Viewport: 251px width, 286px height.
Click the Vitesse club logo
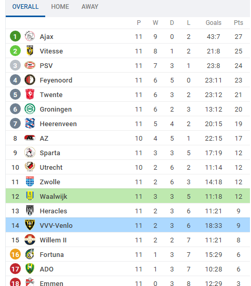30,51
